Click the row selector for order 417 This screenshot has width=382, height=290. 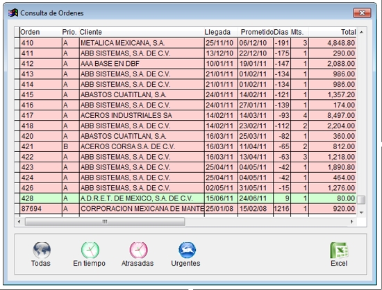pyautogui.click(x=17, y=115)
